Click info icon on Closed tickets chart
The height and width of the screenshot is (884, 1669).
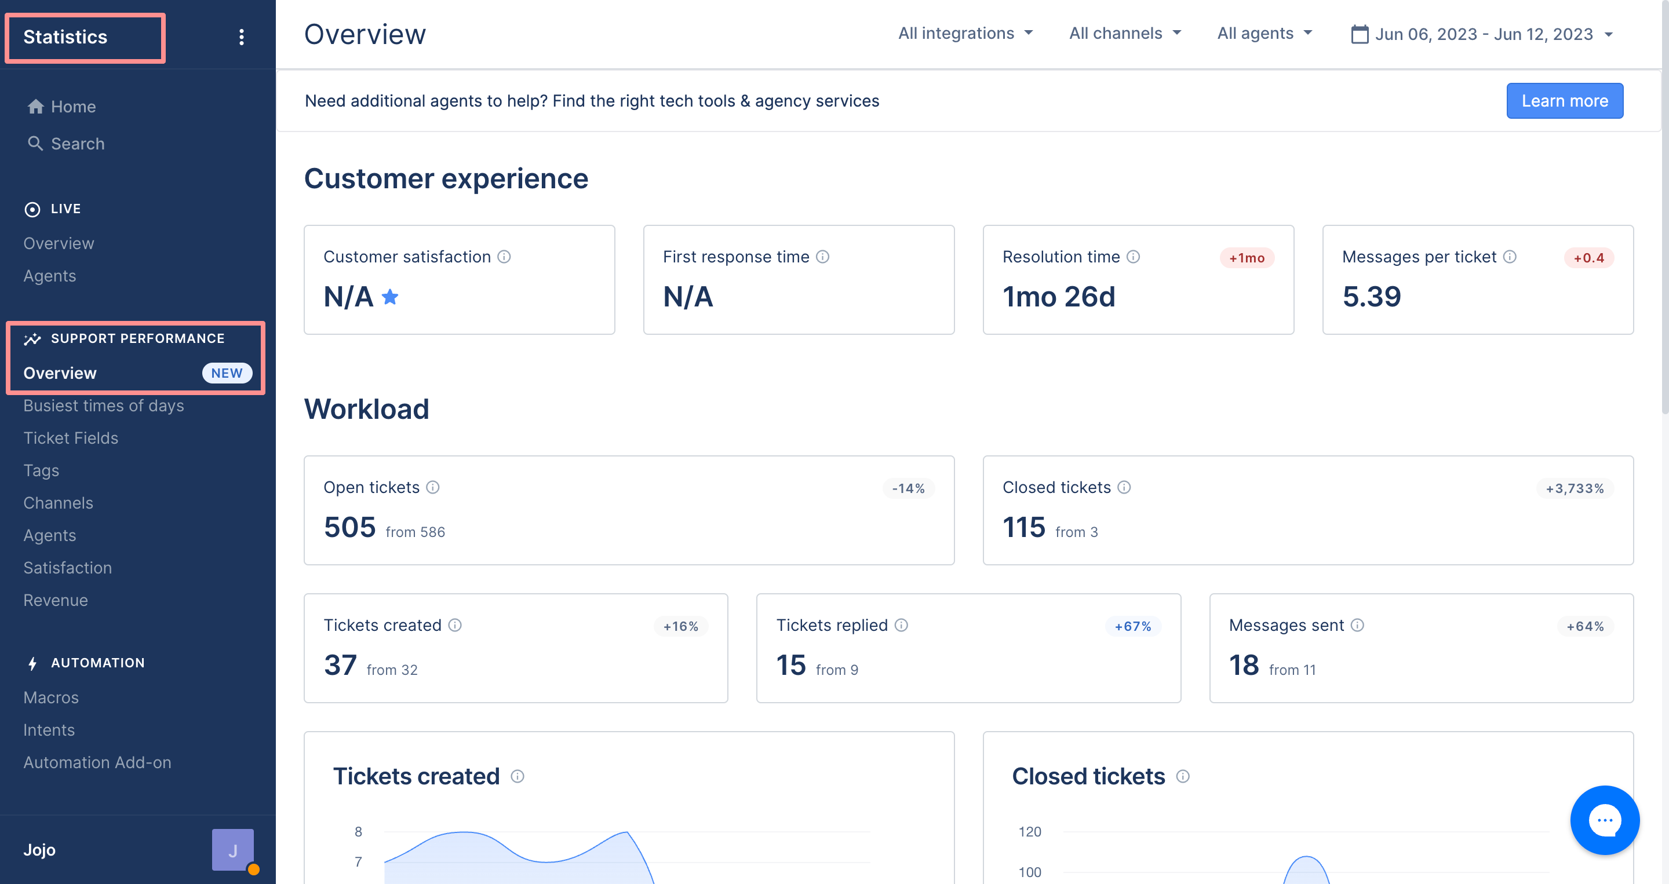click(1182, 776)
